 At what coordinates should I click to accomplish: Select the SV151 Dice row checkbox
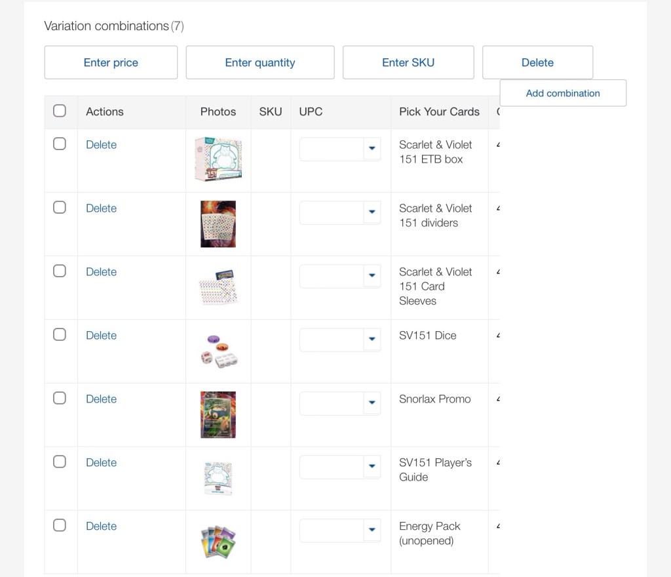click(x=60, y=334)
